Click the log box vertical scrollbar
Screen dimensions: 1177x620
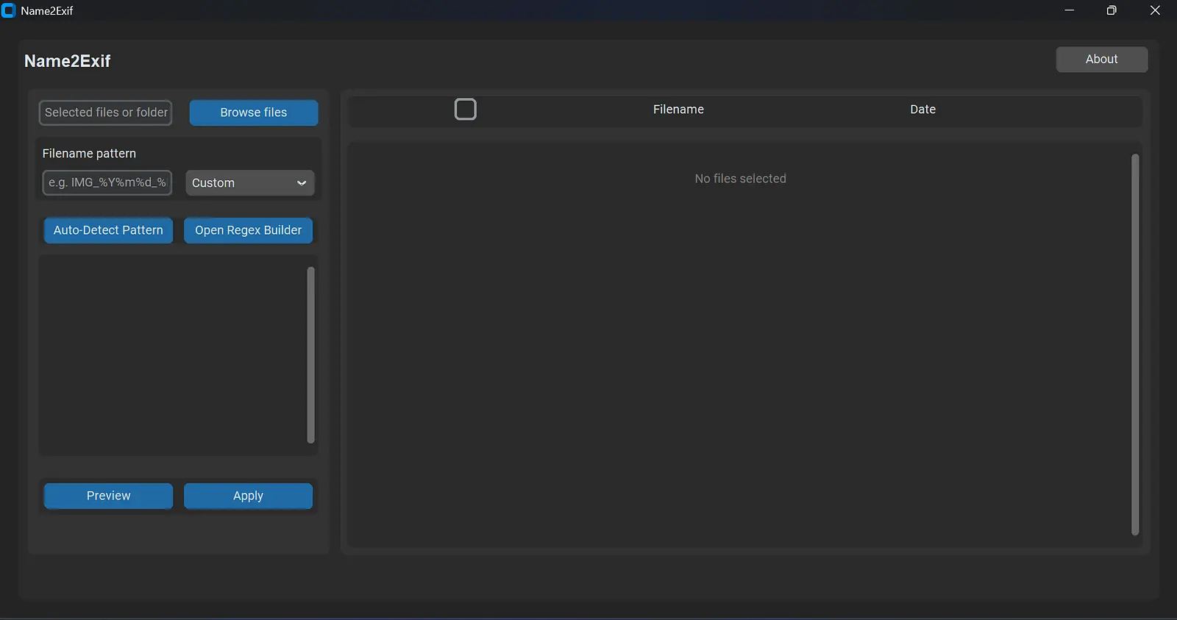point(310,355)
